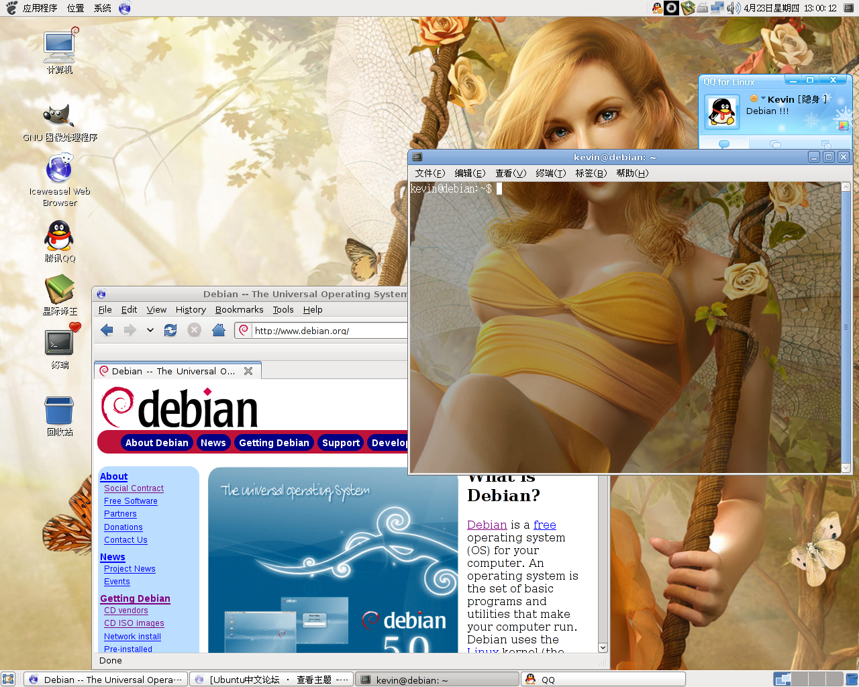Open the 星际译王 dictionary desktop icon

click(x=60, y=295)
